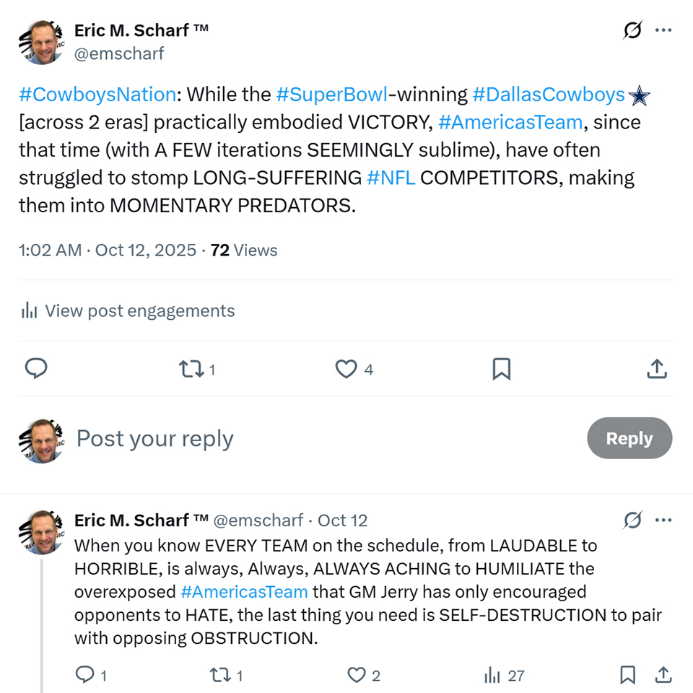Type in the Post your reply field
693x693 pixels.
click(289, 438)
